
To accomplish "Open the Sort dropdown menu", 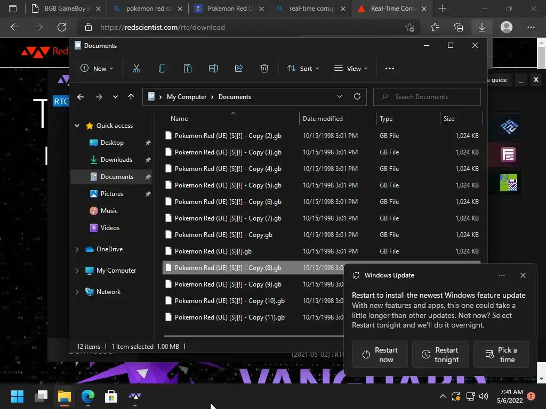I will click(x=303, y=69).
